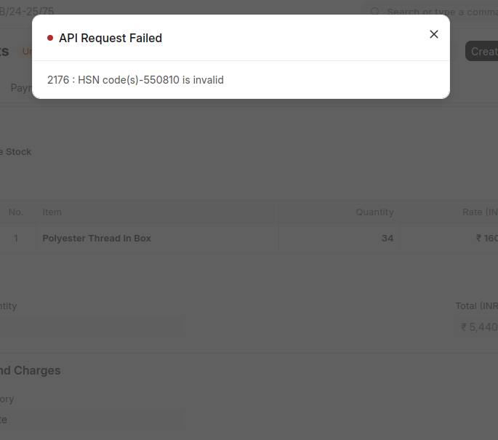
Task: Click the red error indicator dot
Action: (x=50, y=38)
